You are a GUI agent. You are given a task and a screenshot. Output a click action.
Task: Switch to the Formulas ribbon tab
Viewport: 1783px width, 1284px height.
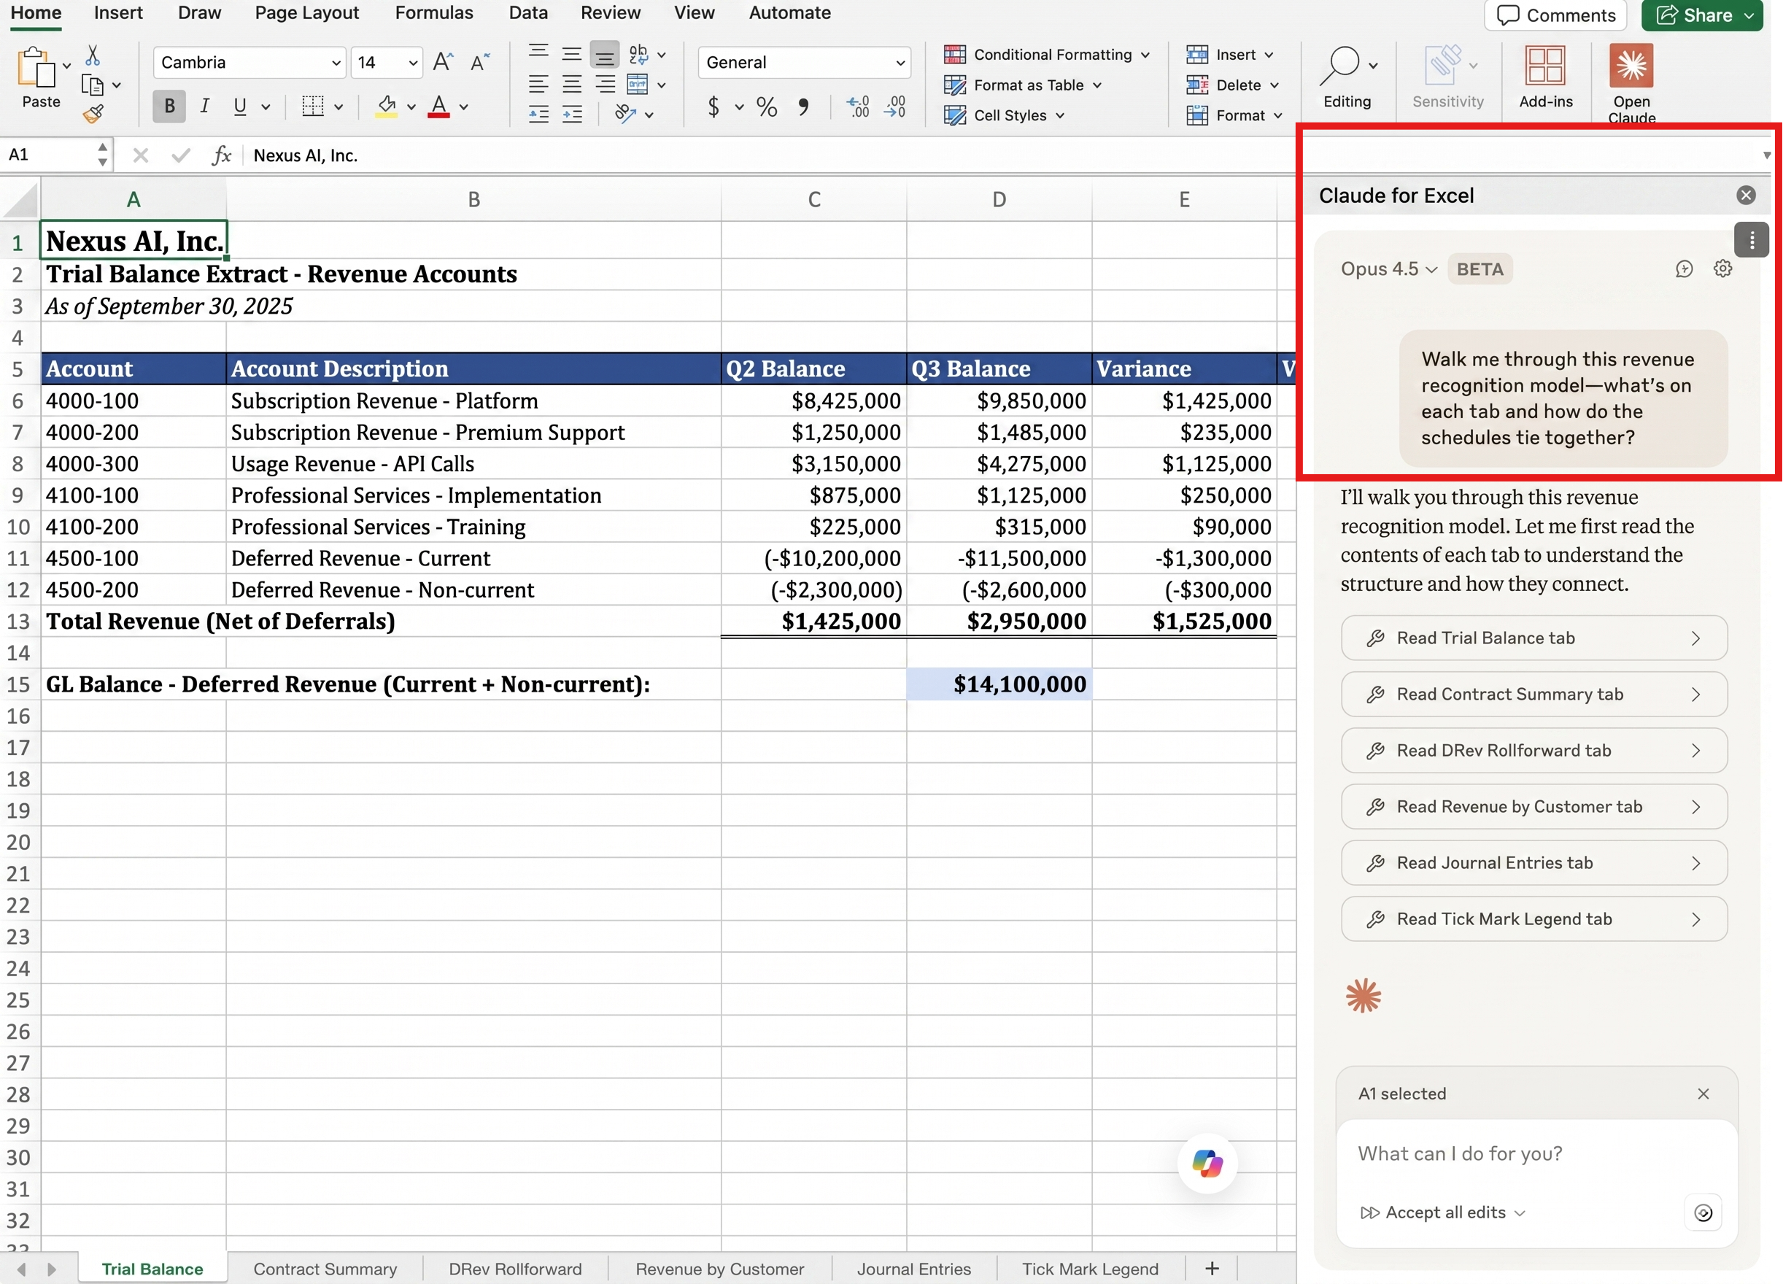434,12
